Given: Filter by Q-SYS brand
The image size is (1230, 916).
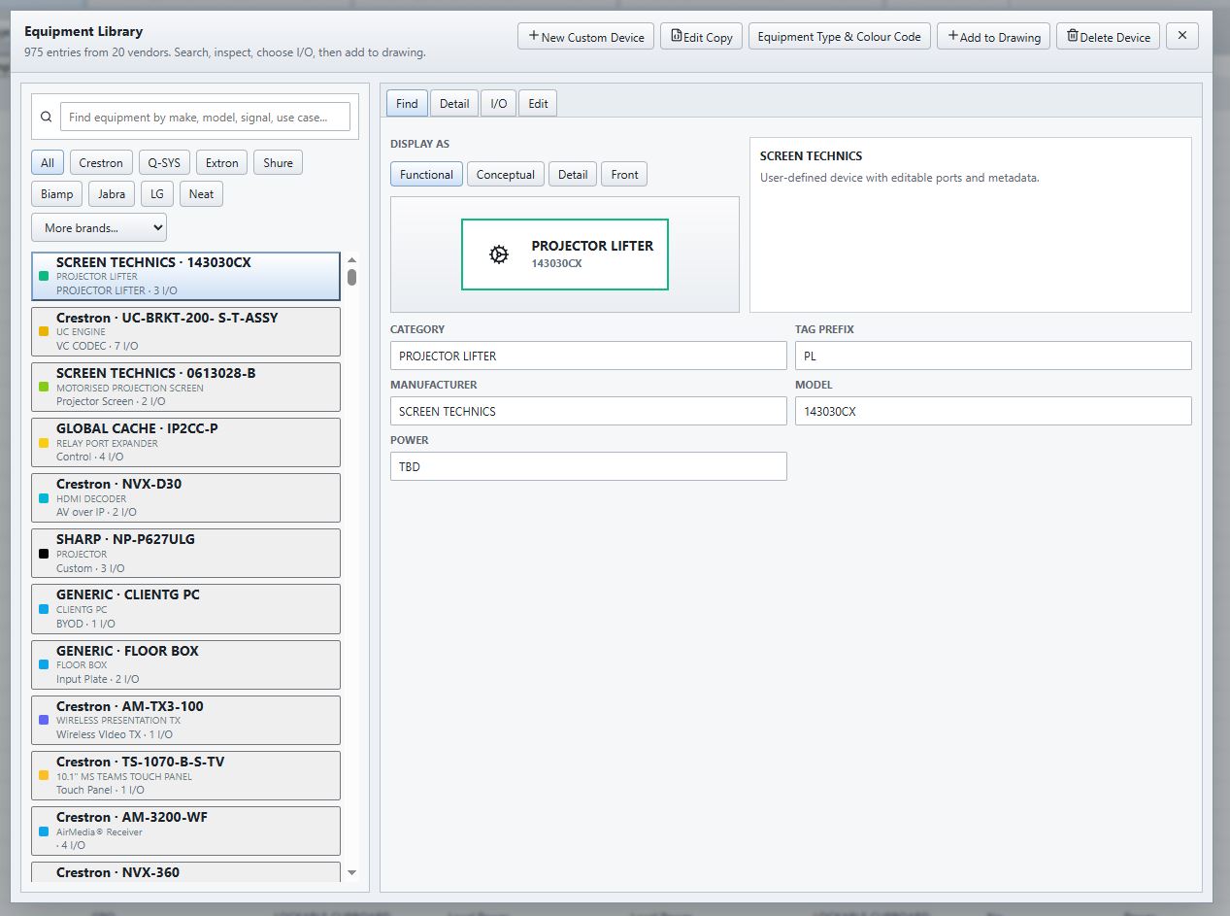Looking at the screenshot, I should click(x=164, y=162).
